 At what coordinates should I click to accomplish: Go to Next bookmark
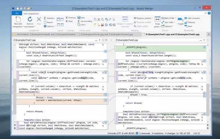tap(188, 26)
